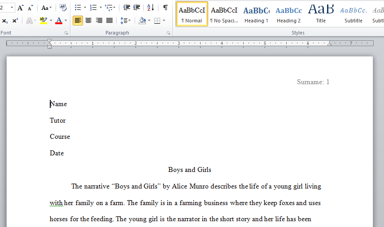Click the Sort A to Z icon
The width and height of the screenshot is (384, 227).
[151, 8]
